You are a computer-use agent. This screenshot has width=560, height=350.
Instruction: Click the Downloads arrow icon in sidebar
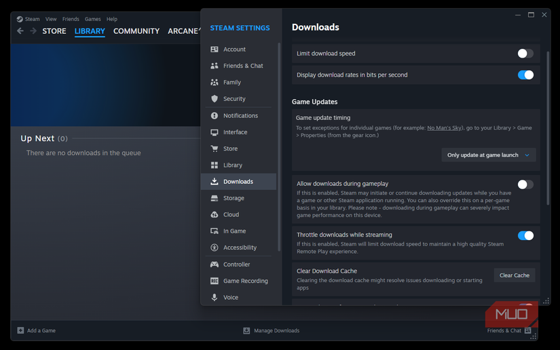[214, 181]
